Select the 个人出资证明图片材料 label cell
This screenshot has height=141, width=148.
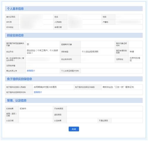(x=70, y=71)
